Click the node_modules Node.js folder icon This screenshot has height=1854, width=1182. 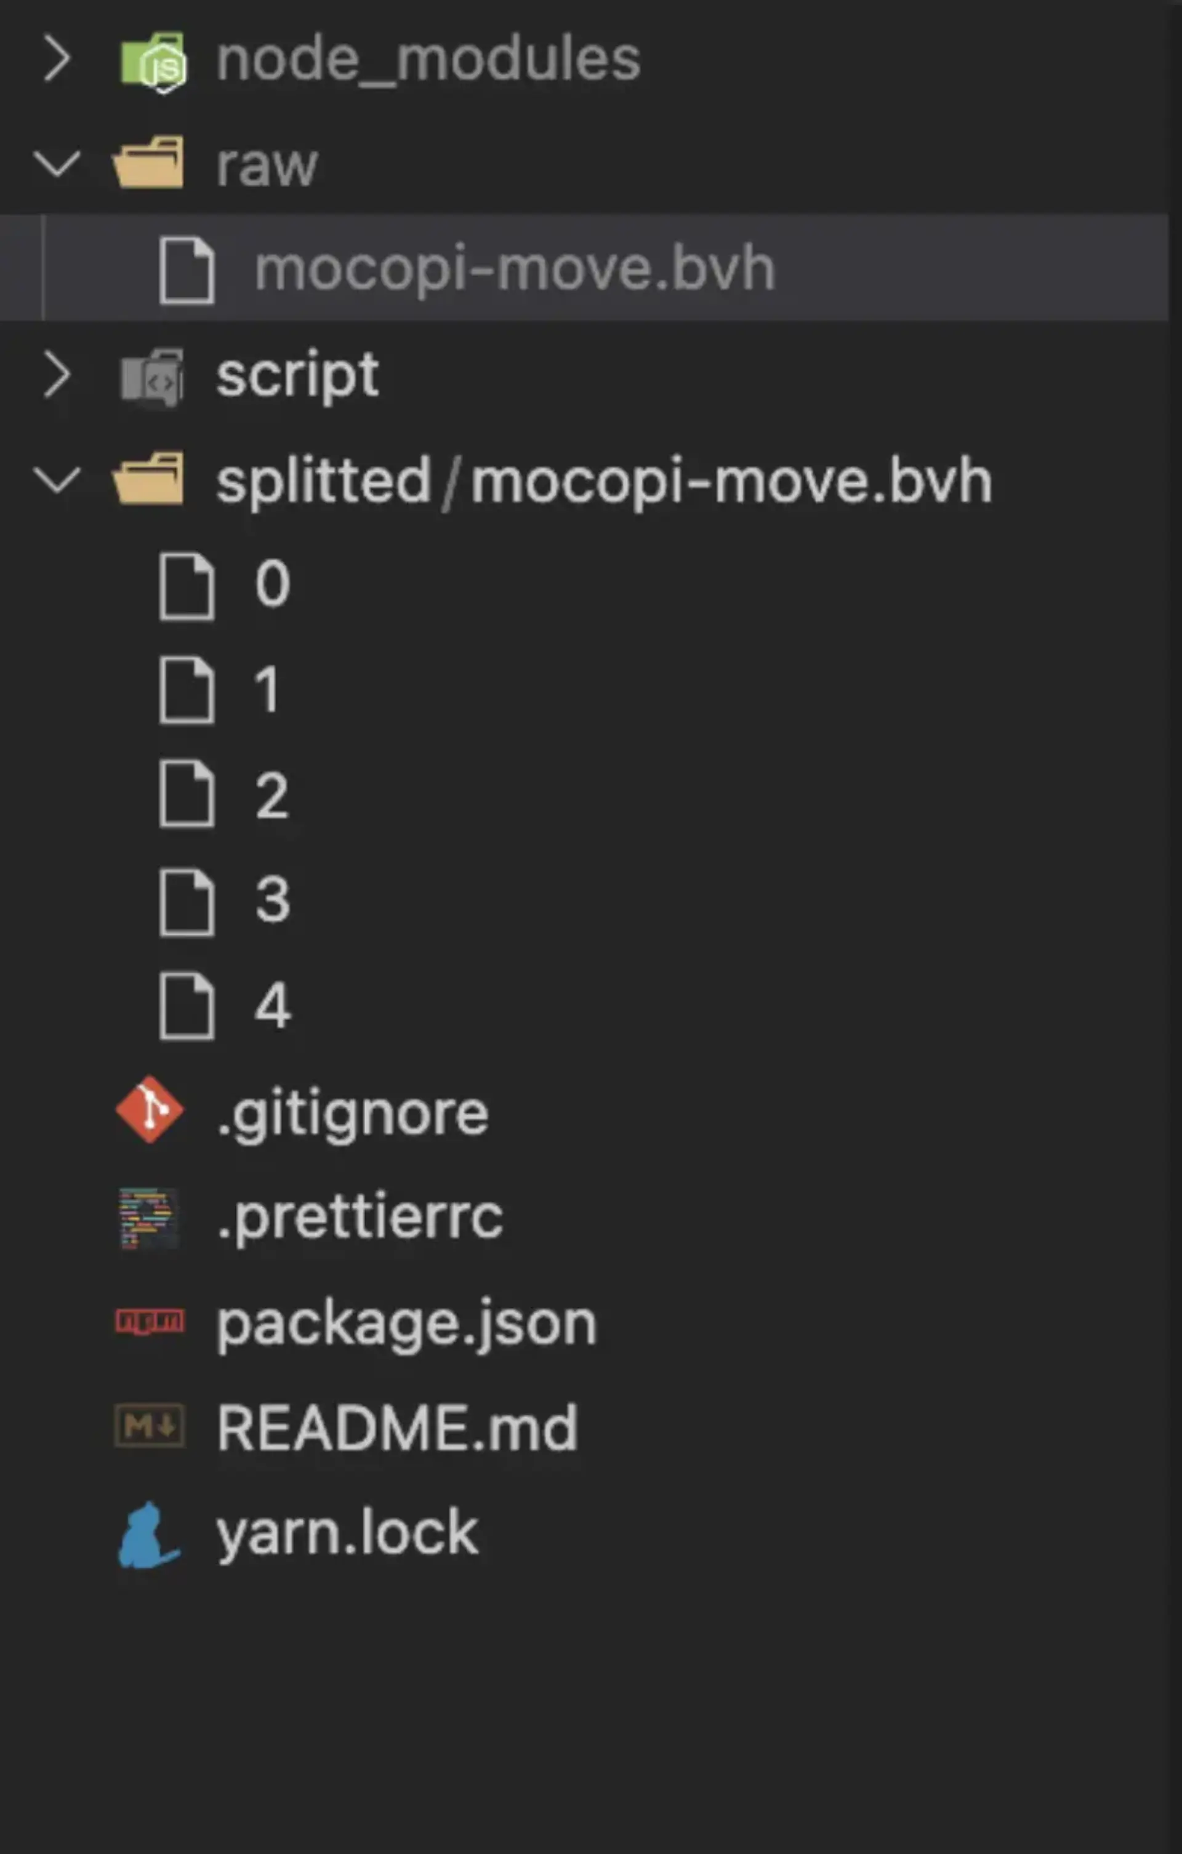pyautogui.click(x=153, y=60)
